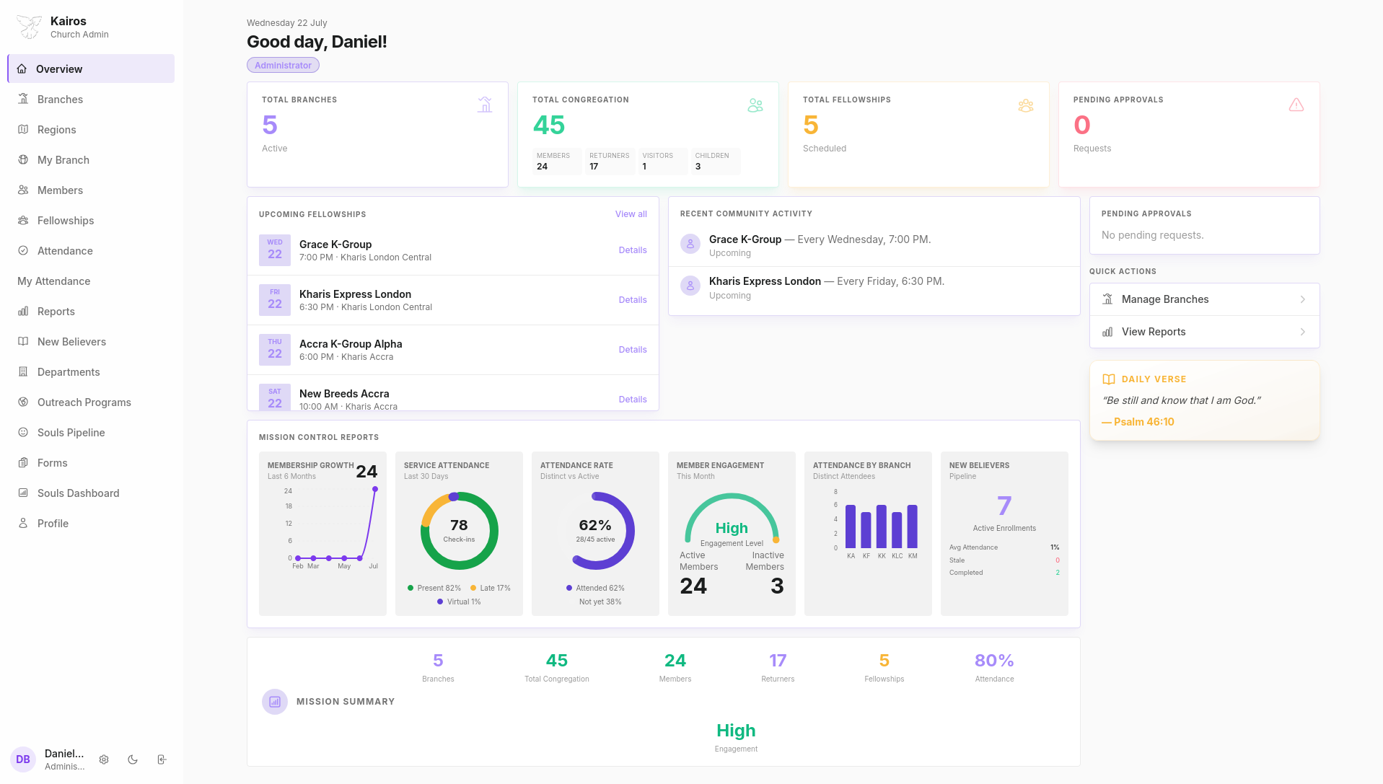Viewport: 1383px width, 784px height.
Task: Click the Pending Approvals warning triangle icon
Action: 1296,105
